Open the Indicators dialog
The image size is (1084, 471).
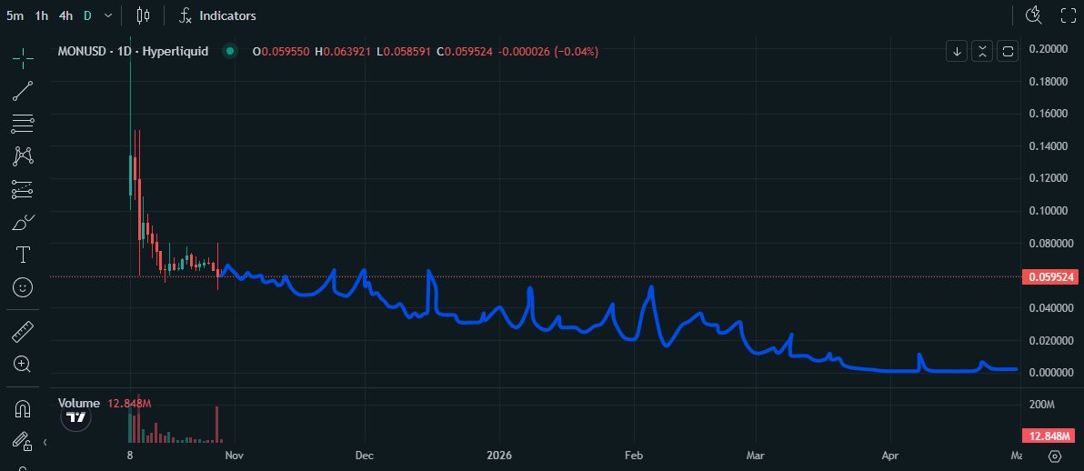(217, 15)
